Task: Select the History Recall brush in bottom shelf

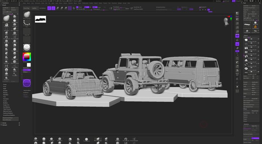Action: tap(126, 139)
